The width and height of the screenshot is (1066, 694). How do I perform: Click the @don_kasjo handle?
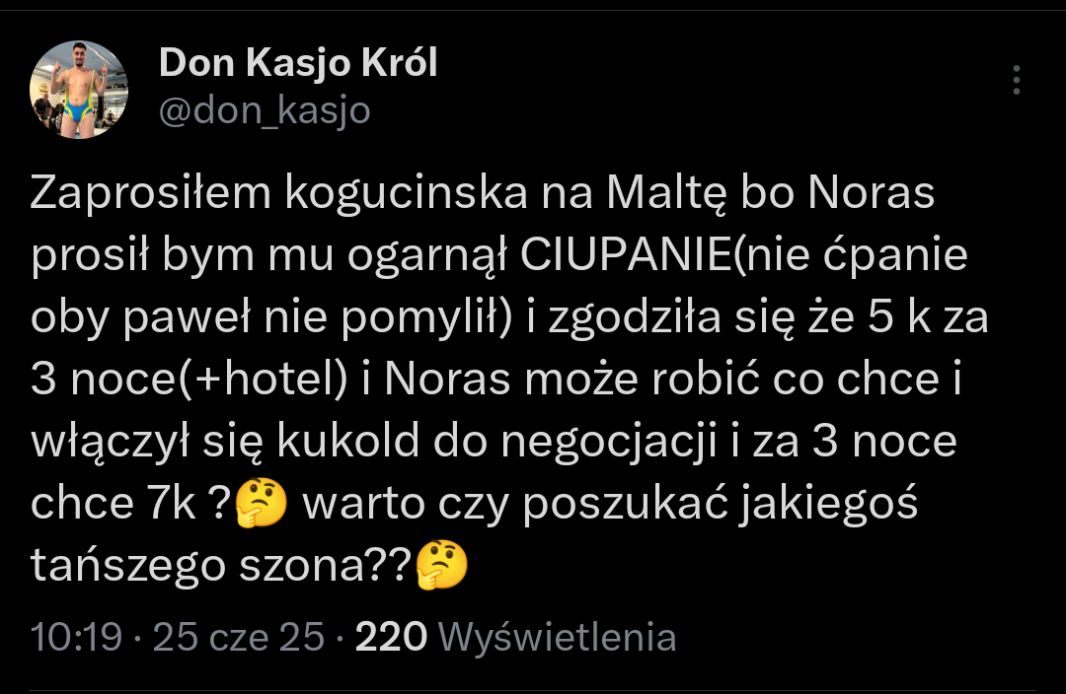(265, 110)
